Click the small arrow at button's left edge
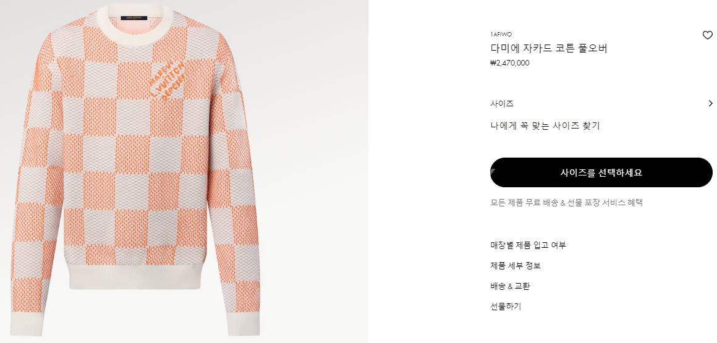This screenshot has width=717, height=343. 492,172
